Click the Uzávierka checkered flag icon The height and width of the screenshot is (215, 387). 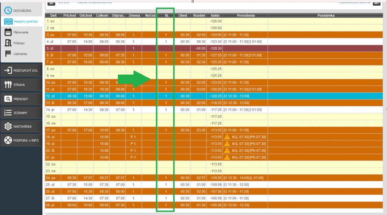tap(8, 54)
